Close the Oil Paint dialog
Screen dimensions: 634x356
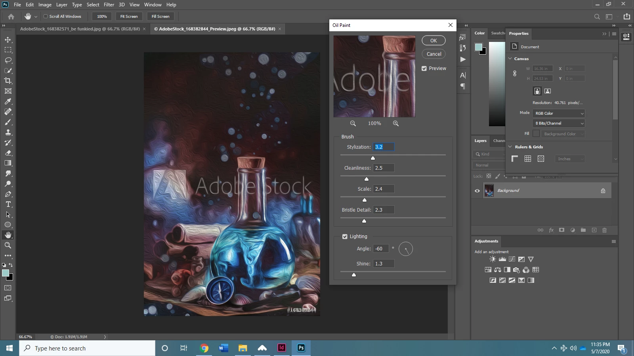[450, 25]
